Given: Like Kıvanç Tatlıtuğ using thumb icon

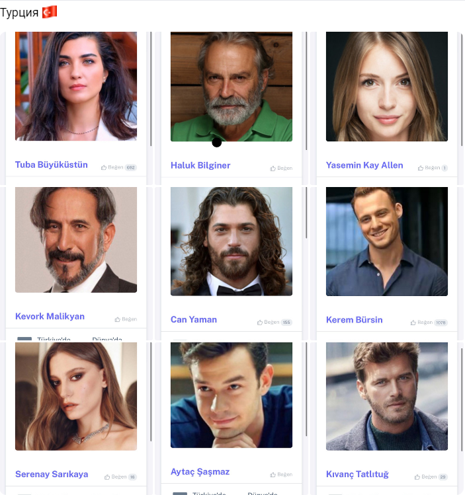Looking at the screenshot, I should click(417, 476).
